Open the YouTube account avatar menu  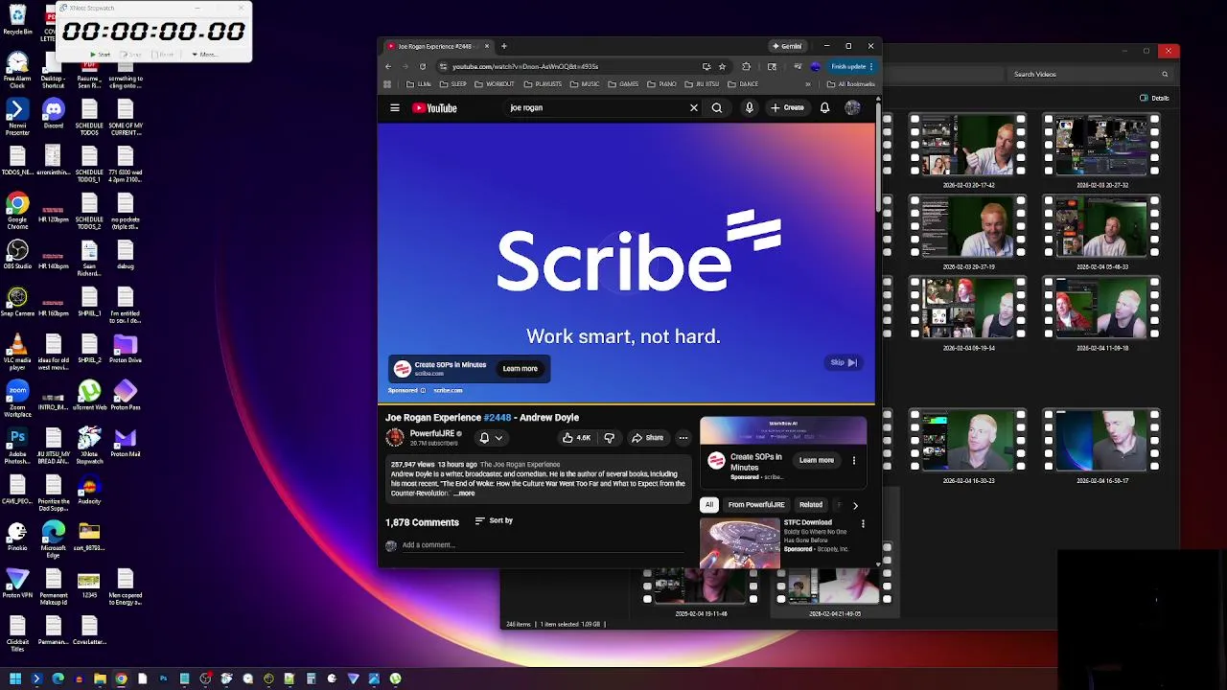(x=852, y=108)
